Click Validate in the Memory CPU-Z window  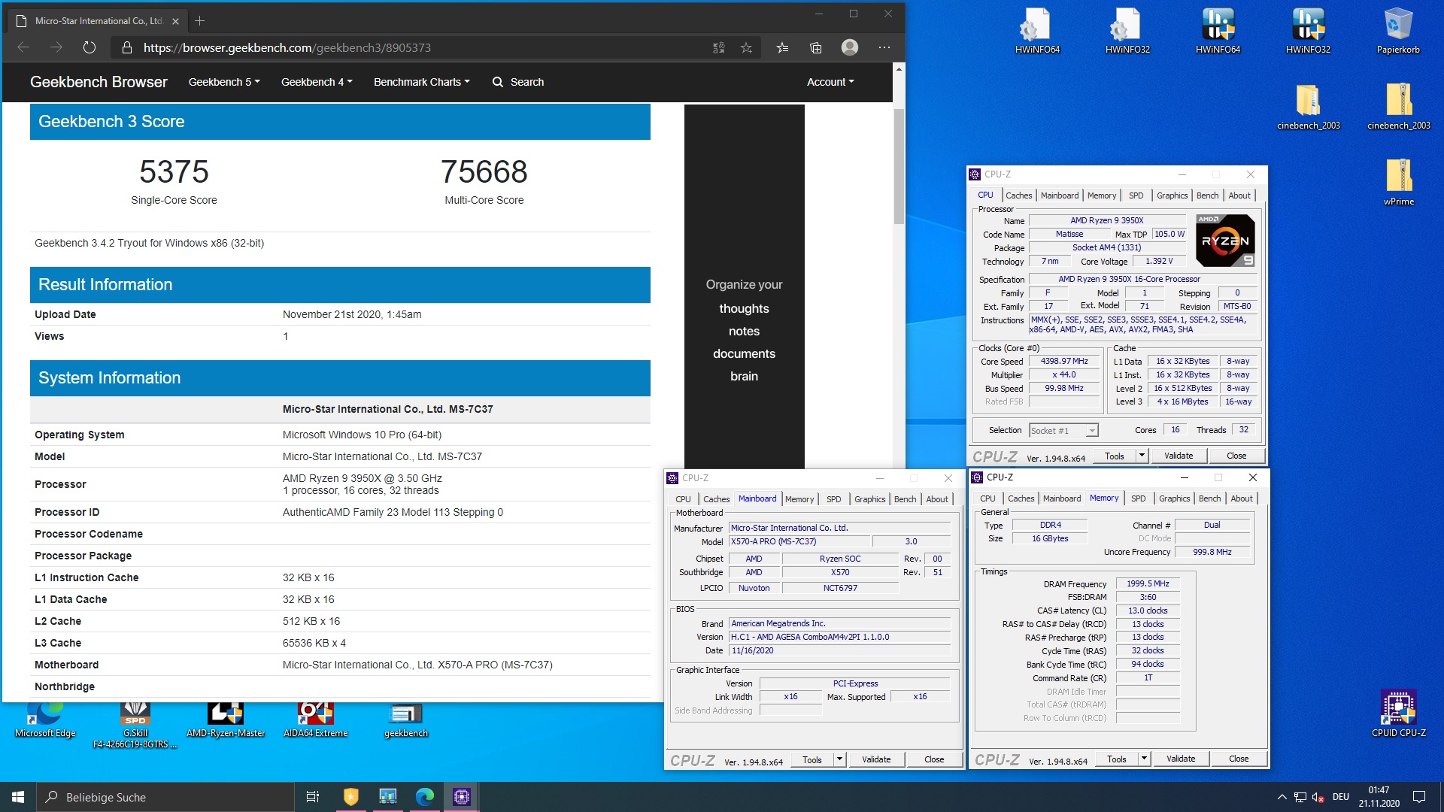click(1181, 759)
